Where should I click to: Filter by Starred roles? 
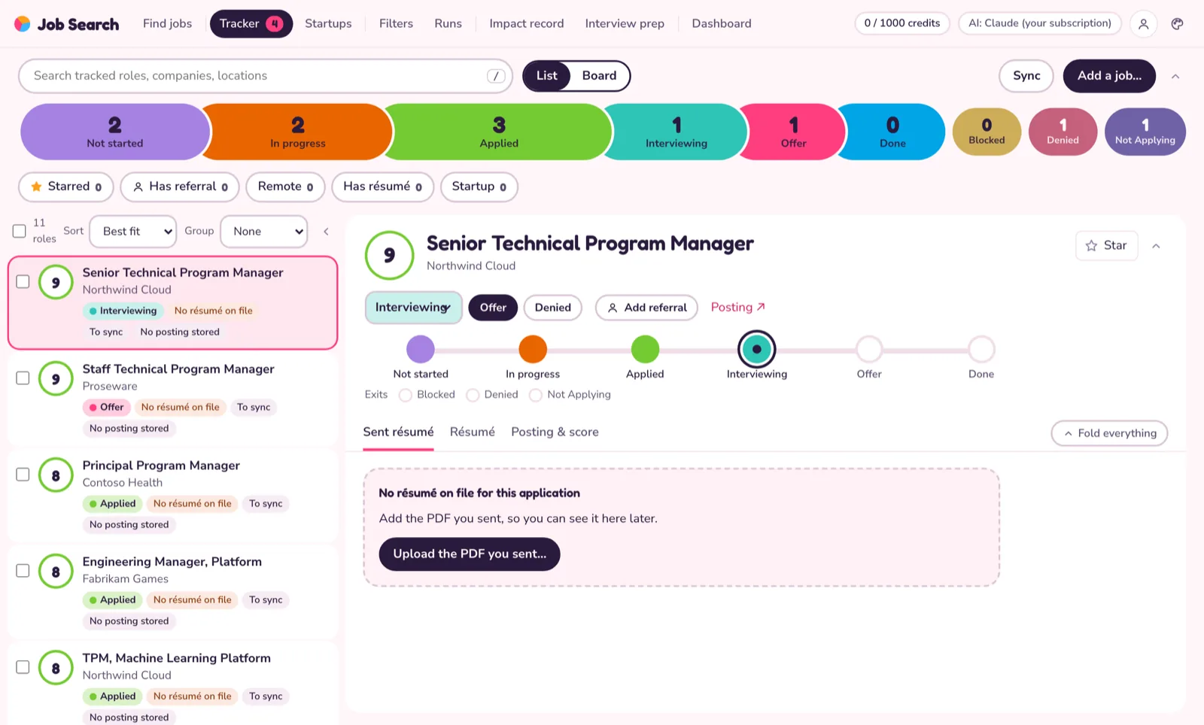(x=66, y=187)
